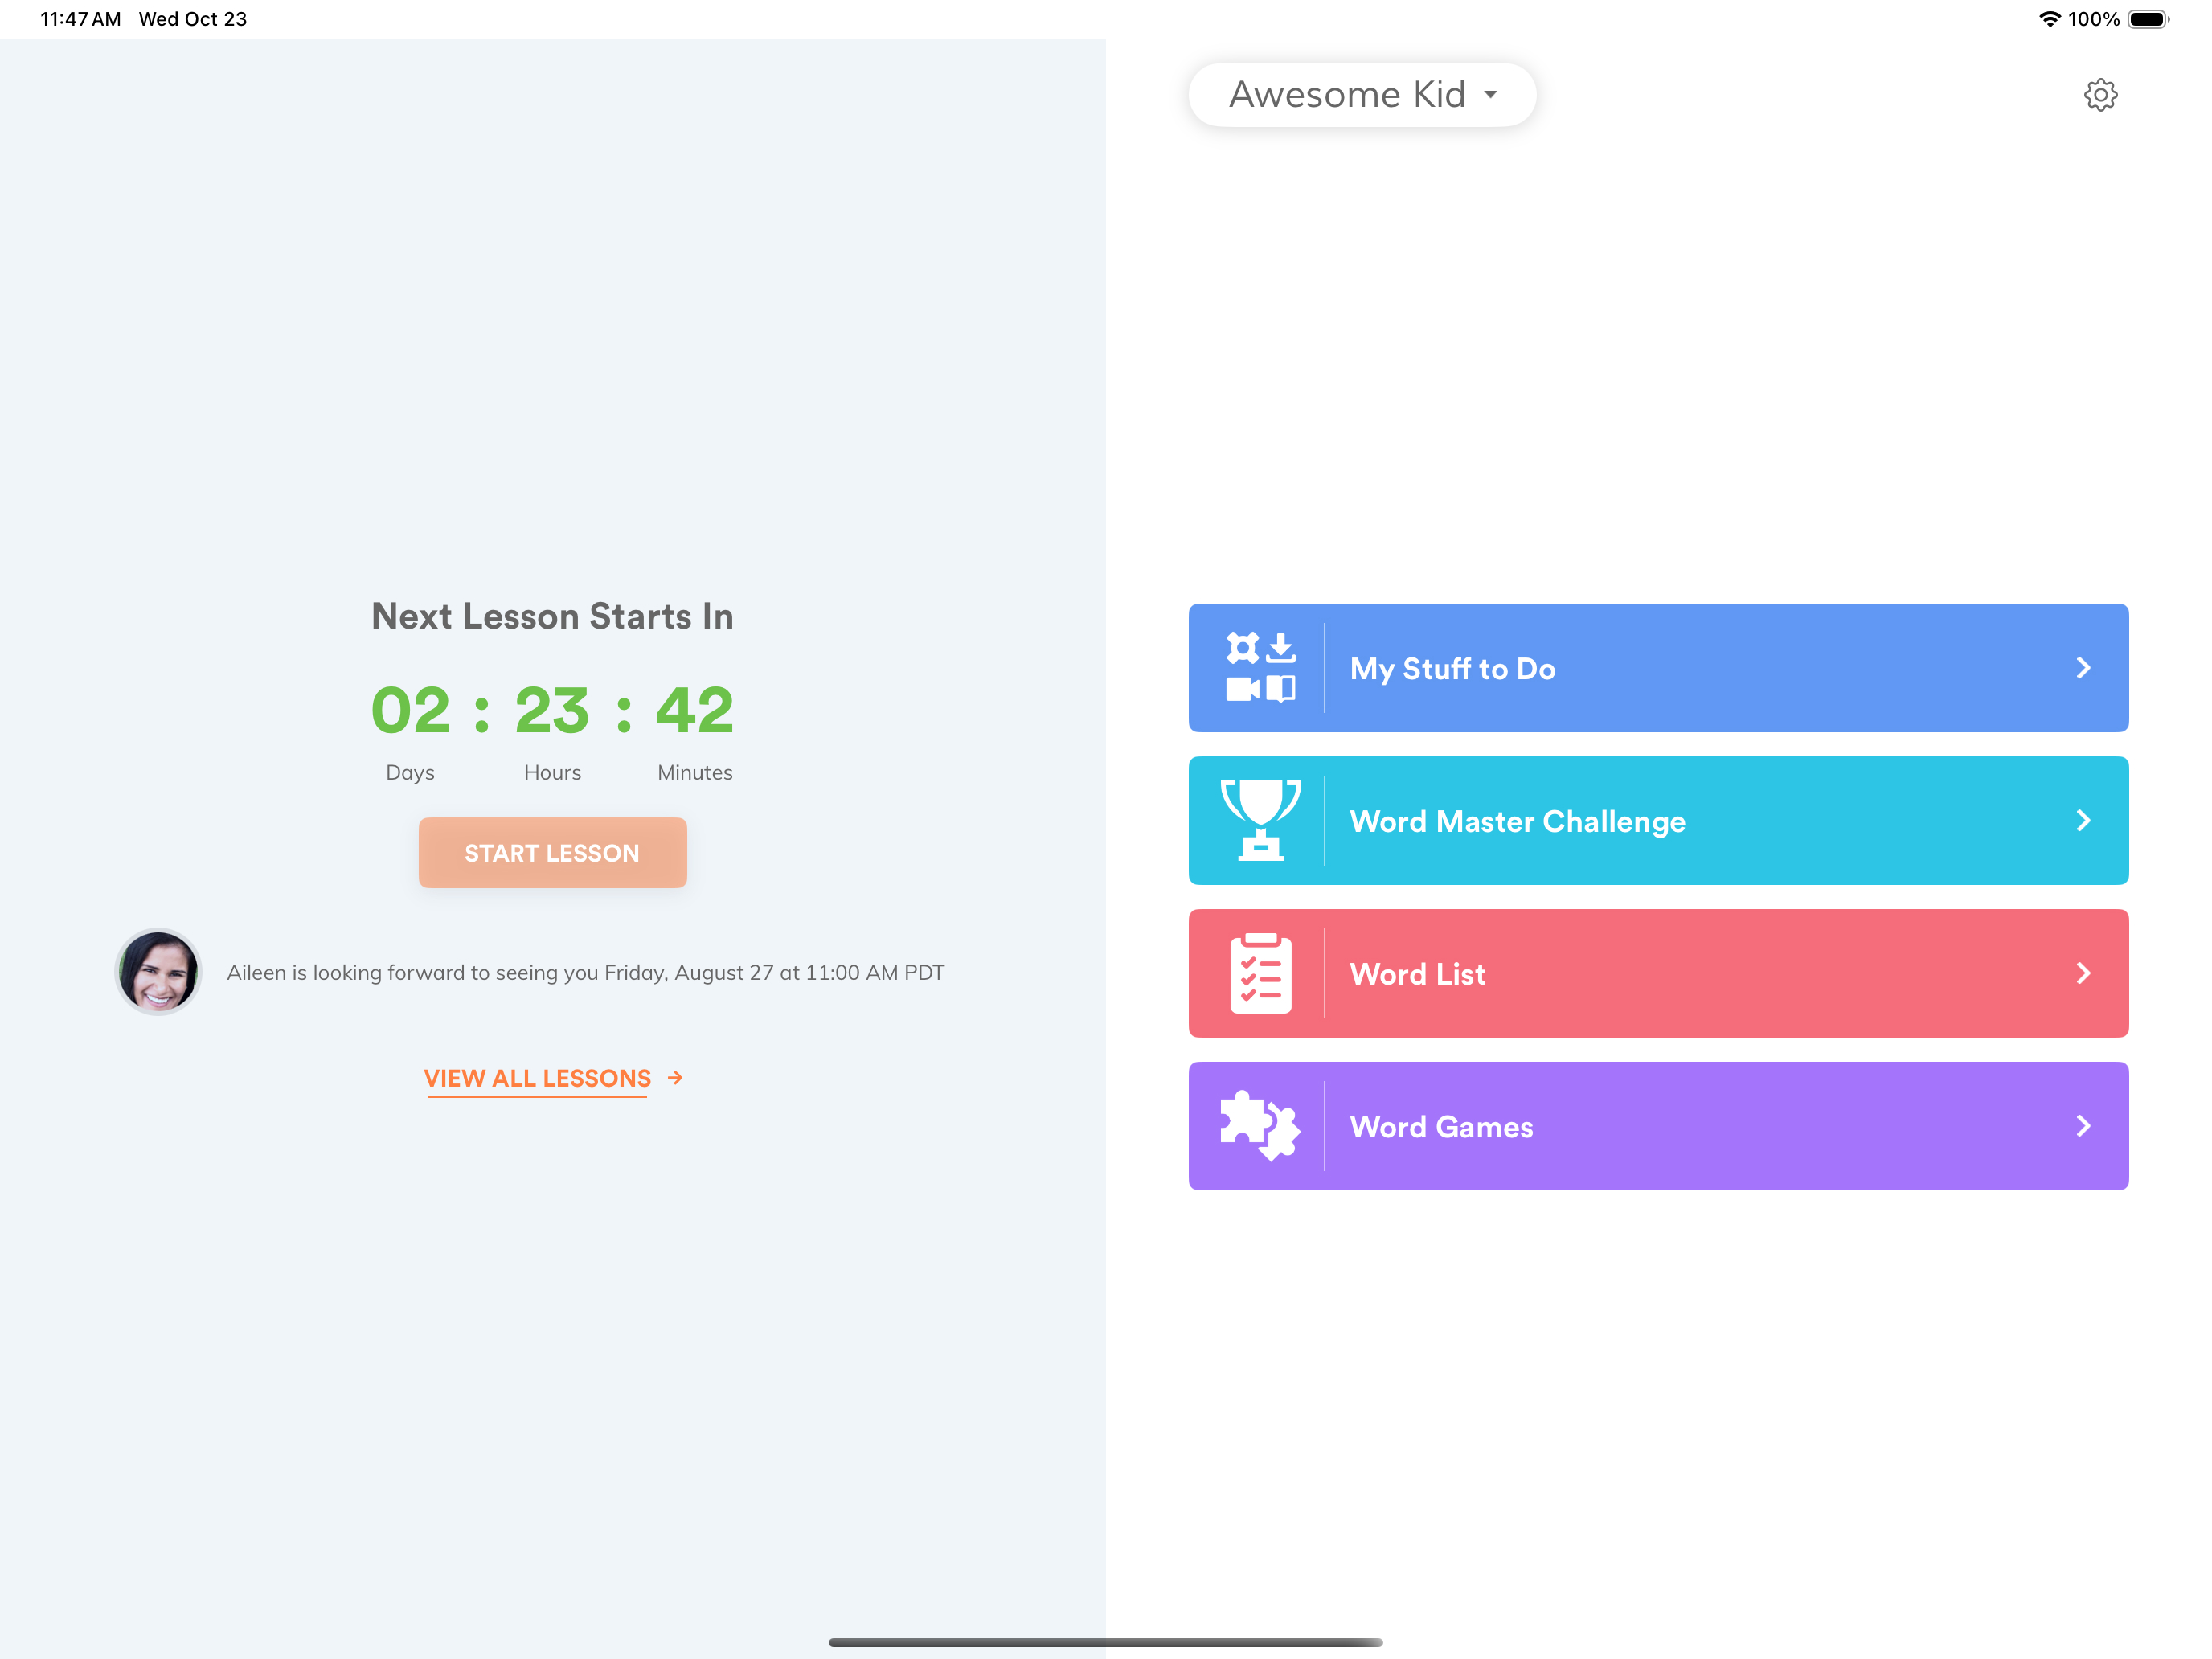Click the Word Master Challenge trophy icon
Image resolution: width=2212 pixels, height=1659 pixels.
coord(1260,820)
